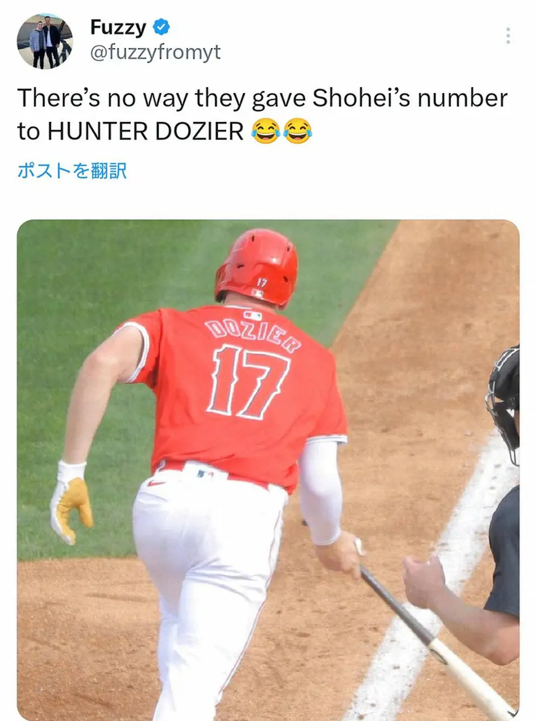536x721 pixels.
Task: Open Fuzzy's profile avatar picture
Action: pos(44,41)
